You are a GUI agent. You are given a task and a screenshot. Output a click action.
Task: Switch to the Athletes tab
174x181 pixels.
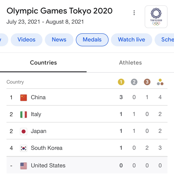[x=130, y=63]
